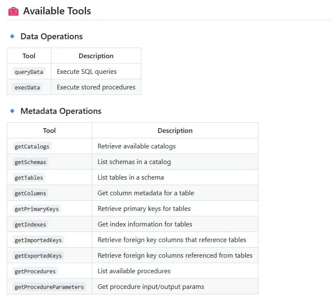Click the blue diamond next to Data Operations
This screenshot has width=332, height=299.
point(12,36)
